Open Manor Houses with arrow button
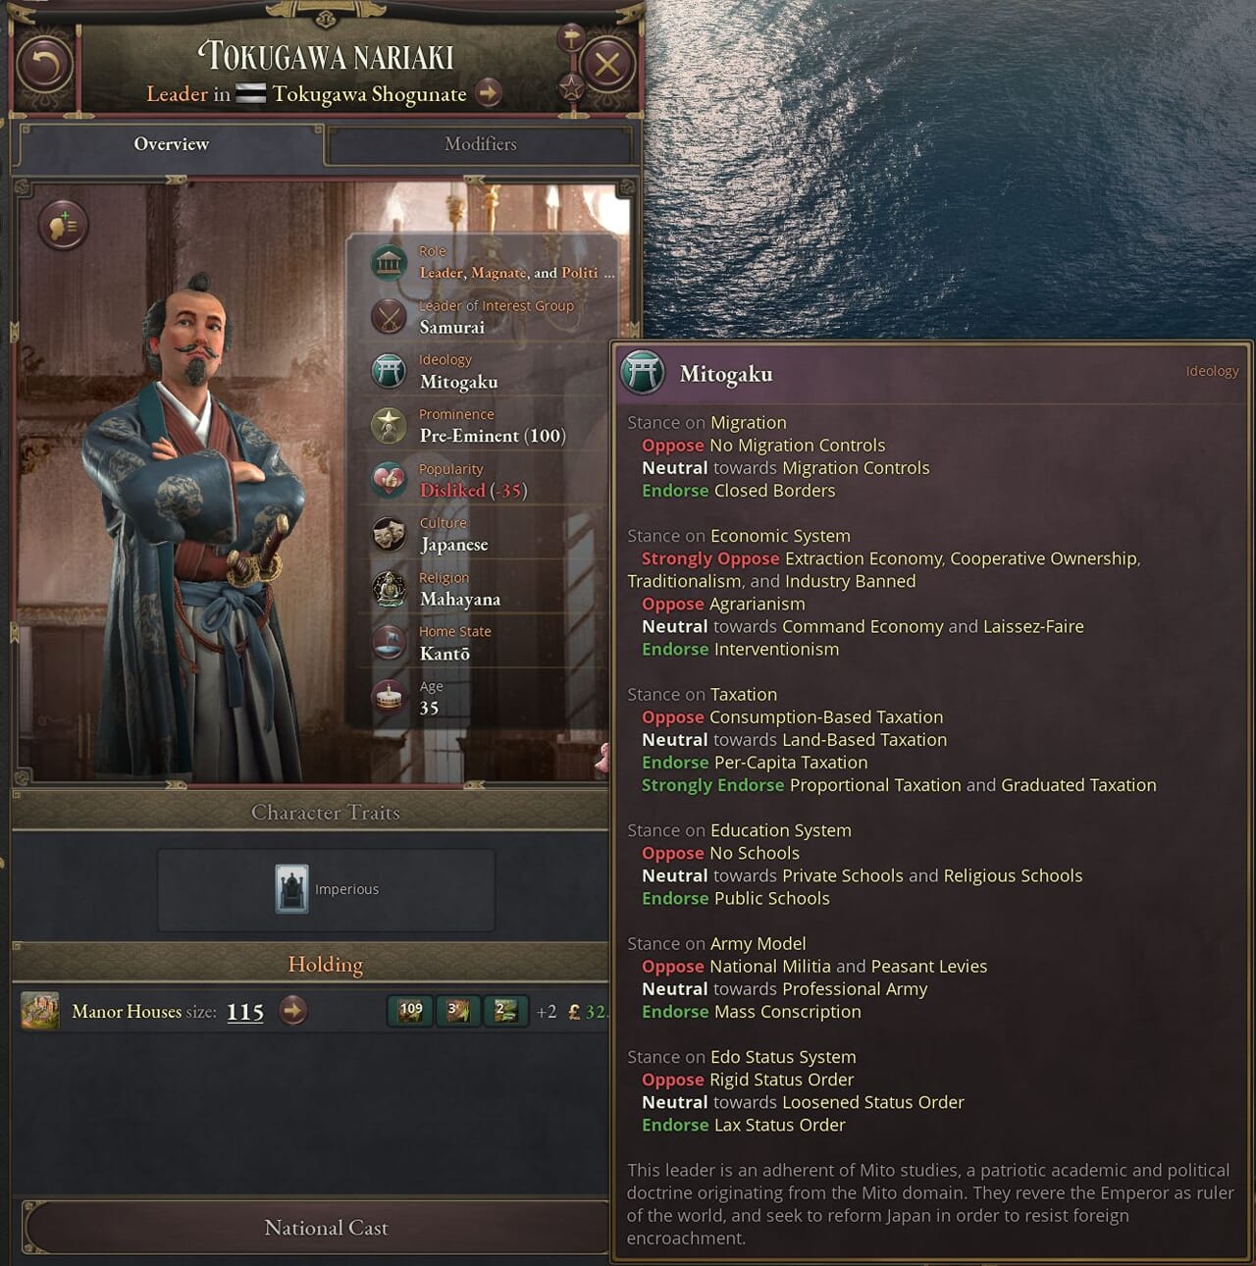Screen dimensions: 1256x1266 pyautogui.click(x=293, y=1010)
